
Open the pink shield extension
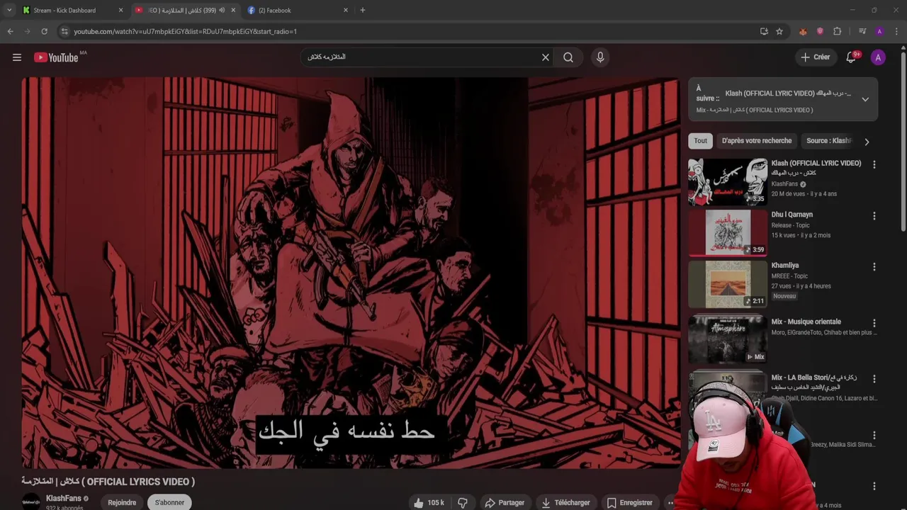click(820, 31)
